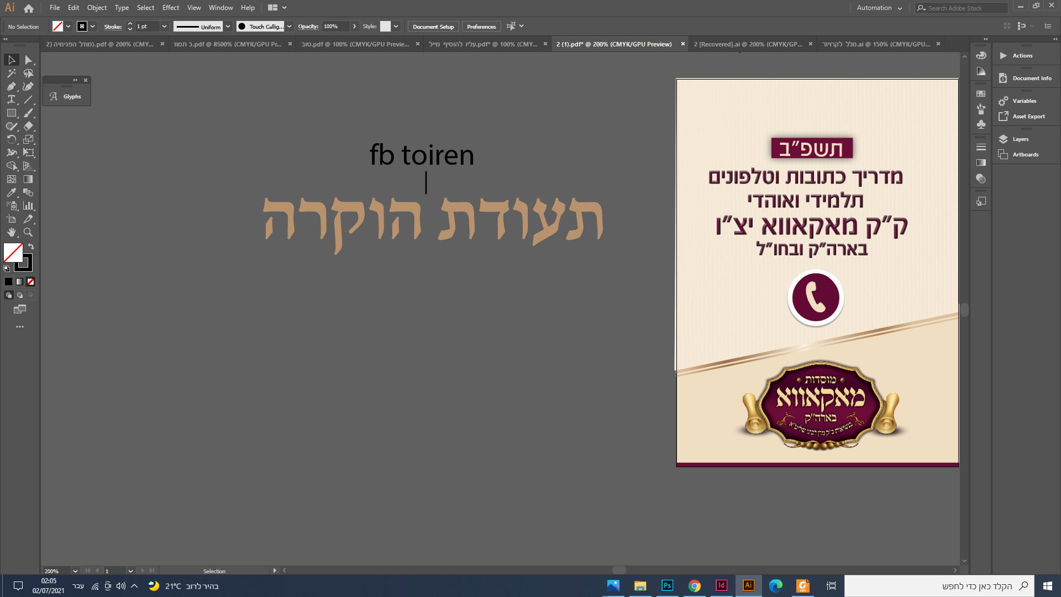Click the Preferences button

coord(481,27)
